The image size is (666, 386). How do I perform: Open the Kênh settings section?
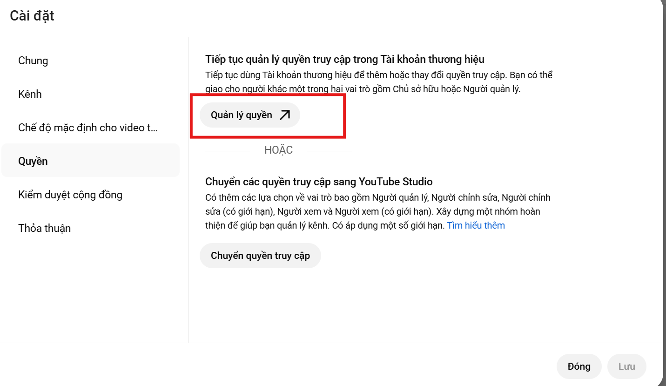(x=30, y=94)
